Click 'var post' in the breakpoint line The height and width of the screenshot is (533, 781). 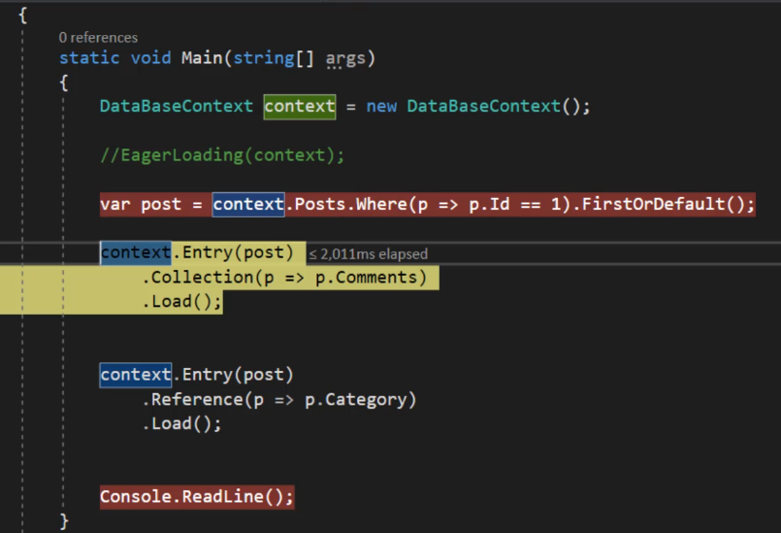[141, 204]
